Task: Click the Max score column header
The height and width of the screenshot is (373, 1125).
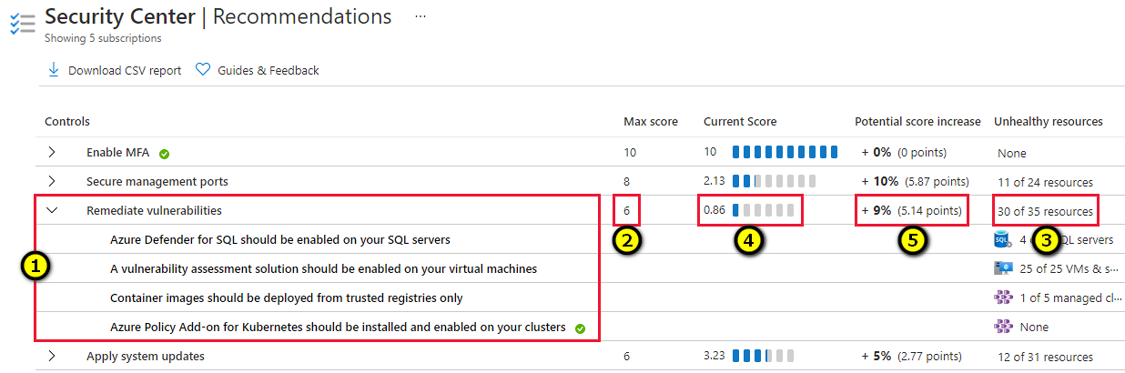Action: (x=651, y=121)
